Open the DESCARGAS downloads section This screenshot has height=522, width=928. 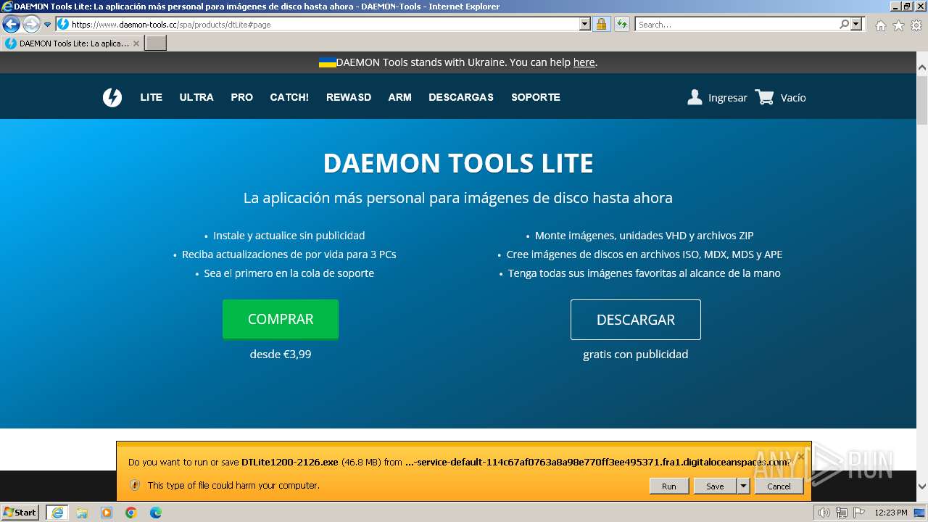461,97
